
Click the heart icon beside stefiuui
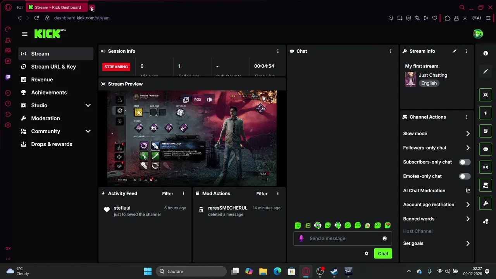pyautogui.click(x=107, y=210)
